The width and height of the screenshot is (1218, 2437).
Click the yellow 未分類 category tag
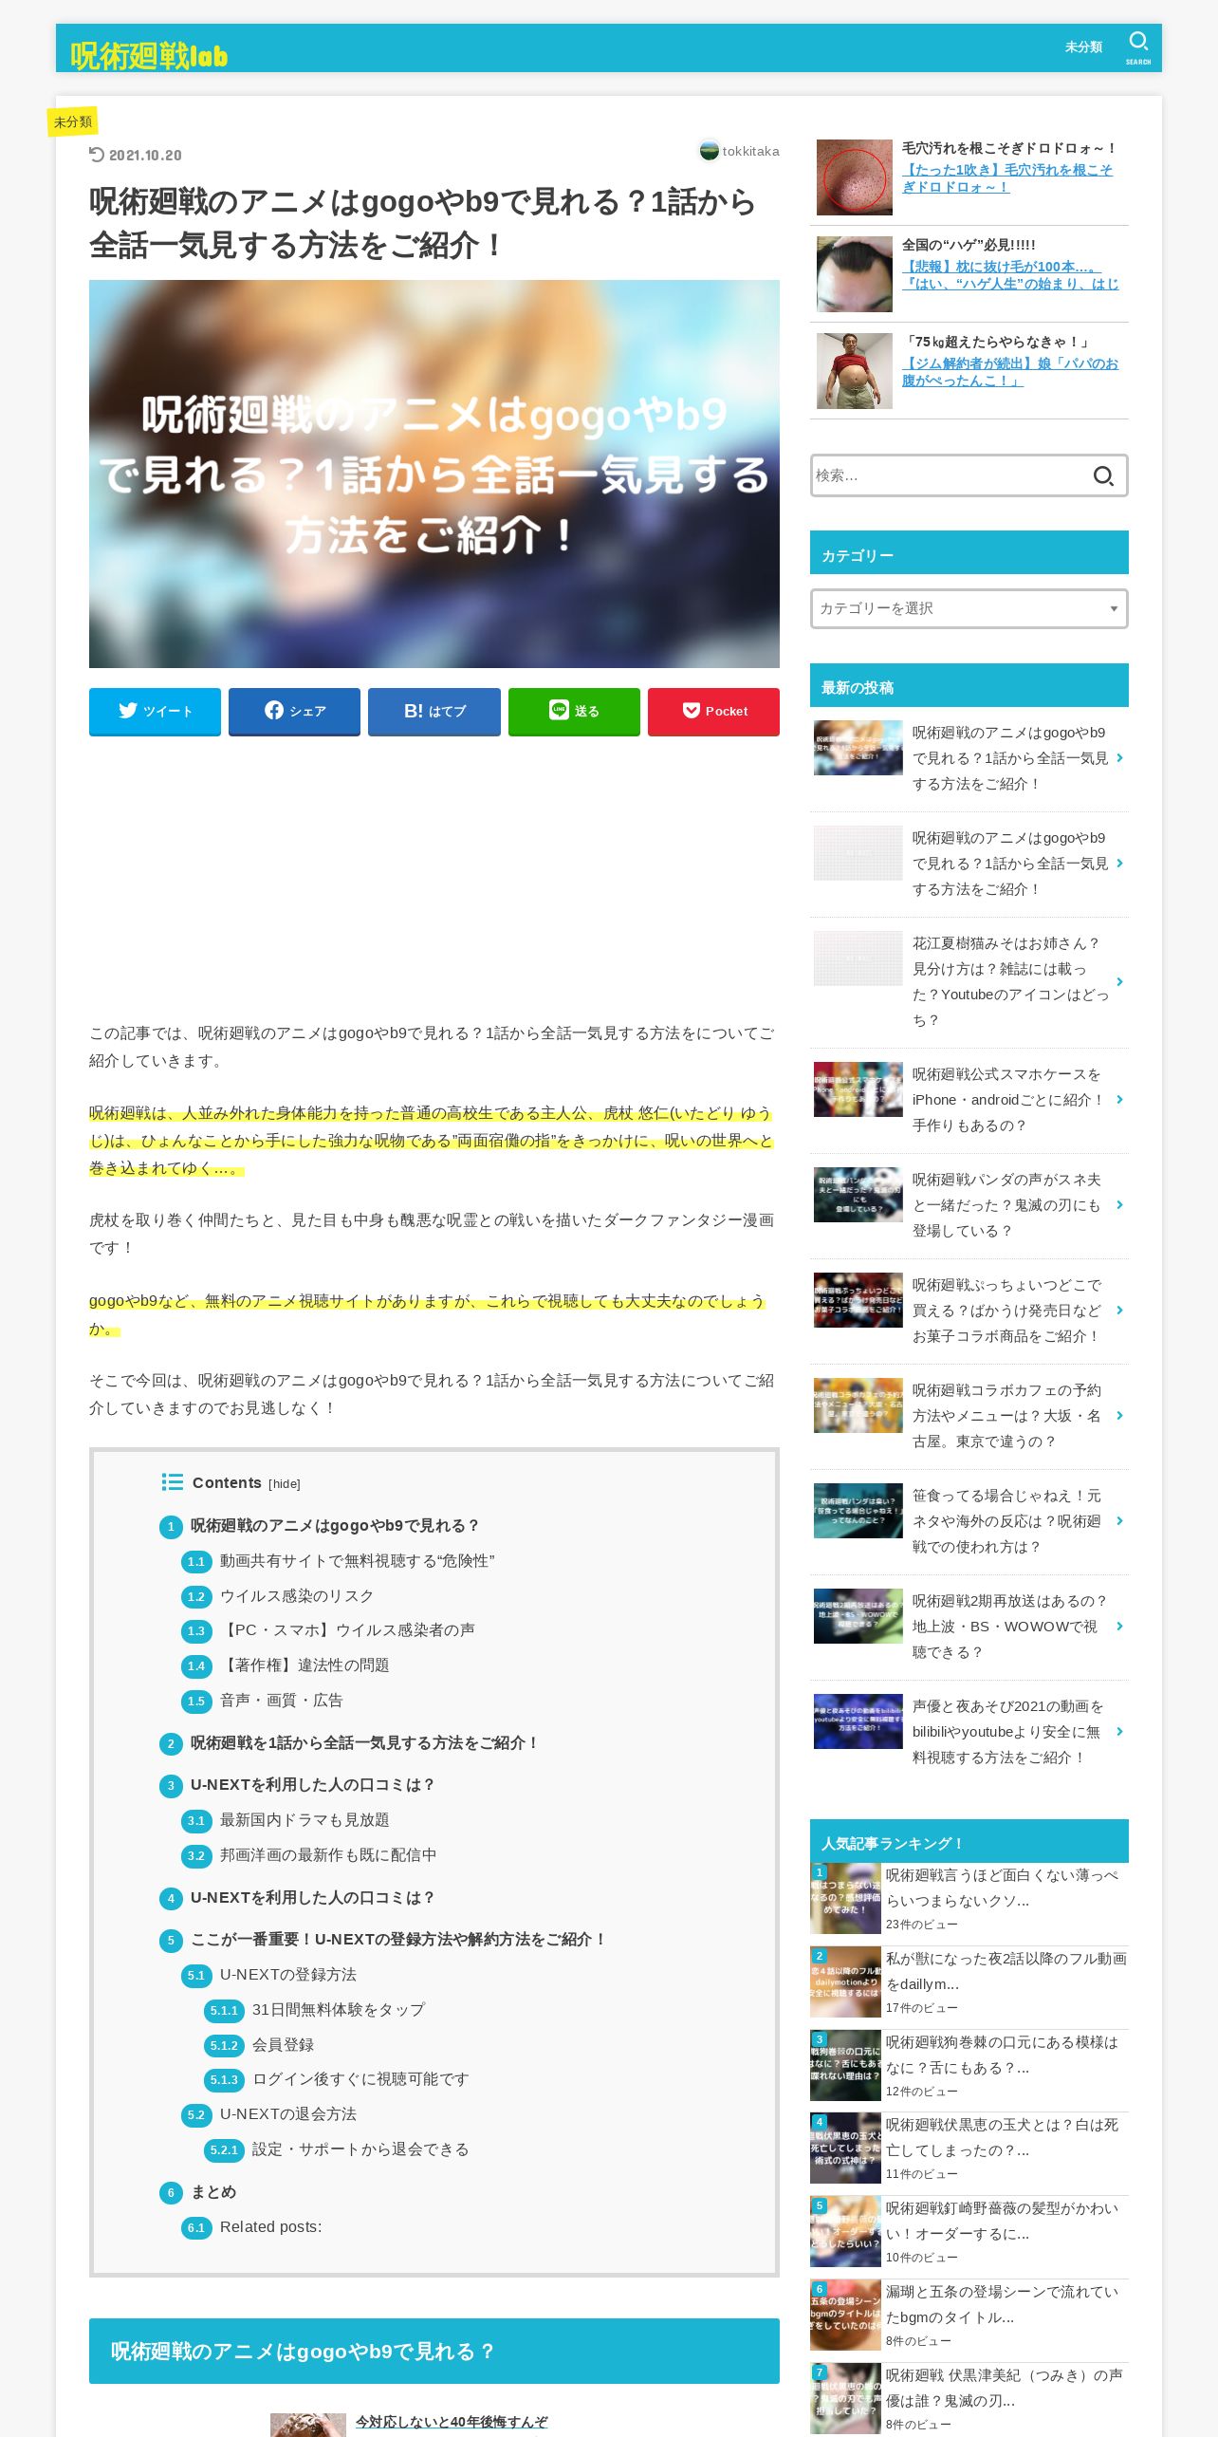(x=73, y=121)
